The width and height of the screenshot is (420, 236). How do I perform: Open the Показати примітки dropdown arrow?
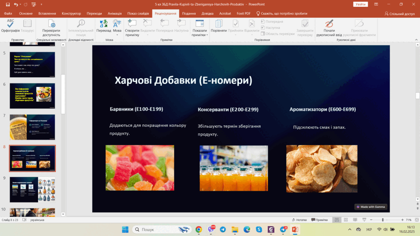click(207, 35)
